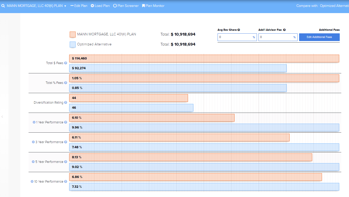Click the Diversification Rating help icon
This screenshot has height=197, width=349.
tap(66, 103)
